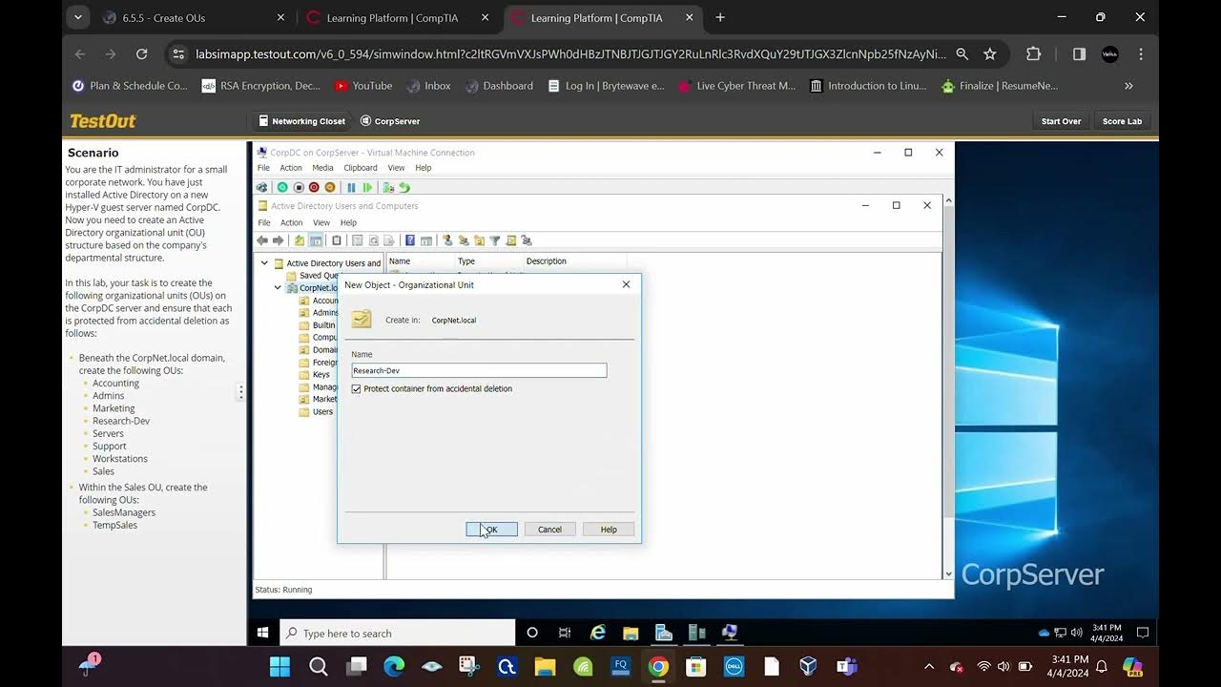Collapse the Active Directory Users and Computers root node
Viewport: 1221px width, 687px height.
264,263
